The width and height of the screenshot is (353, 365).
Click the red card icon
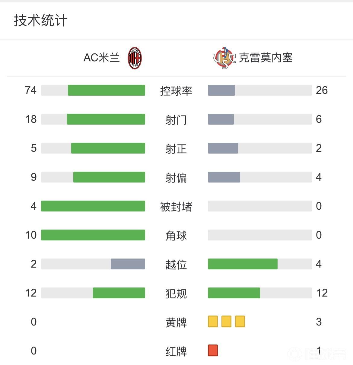213,351
